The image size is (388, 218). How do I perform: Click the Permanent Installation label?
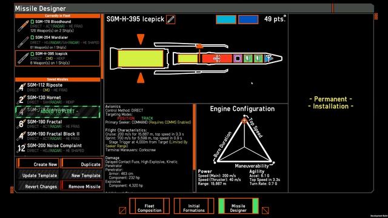click(x=331, y=103)
